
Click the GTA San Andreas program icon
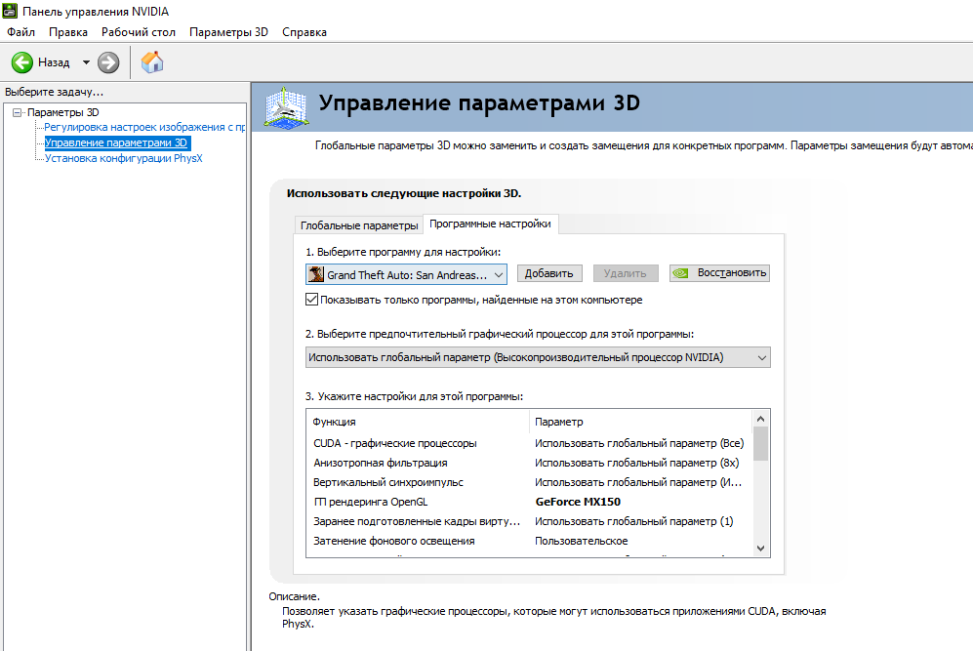point(316,274)
